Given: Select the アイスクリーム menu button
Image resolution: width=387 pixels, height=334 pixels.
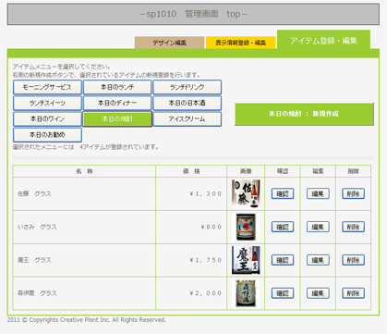Looking at the screenshot, I should click(x=187, y=119).
